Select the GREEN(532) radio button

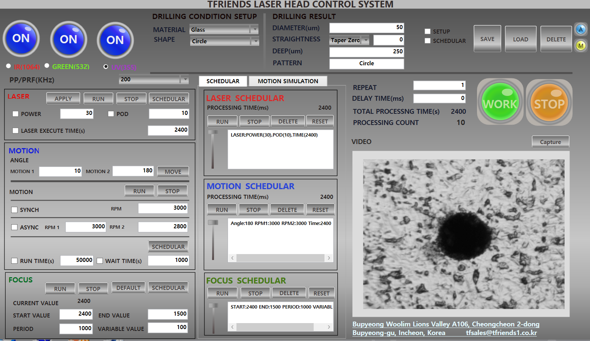point(47,66)
